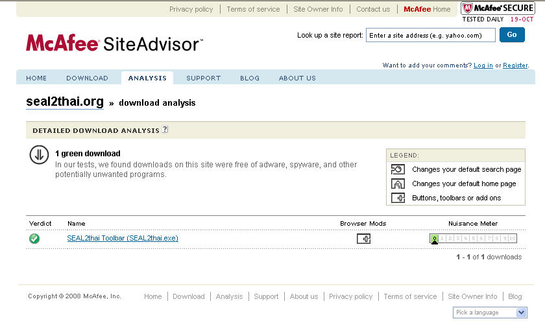Viewport: 545px width, 332px height.
Task: Click the Browser Mods column header
Action: (363, 223)
